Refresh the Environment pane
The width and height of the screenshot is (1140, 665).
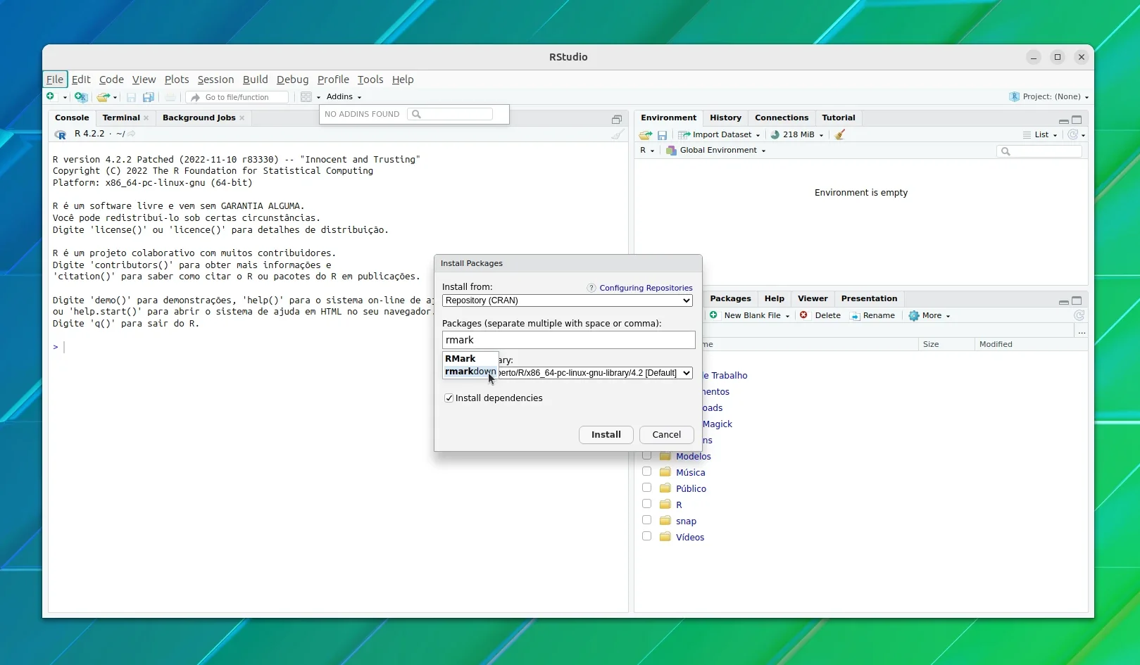[x=1072, y=134]
